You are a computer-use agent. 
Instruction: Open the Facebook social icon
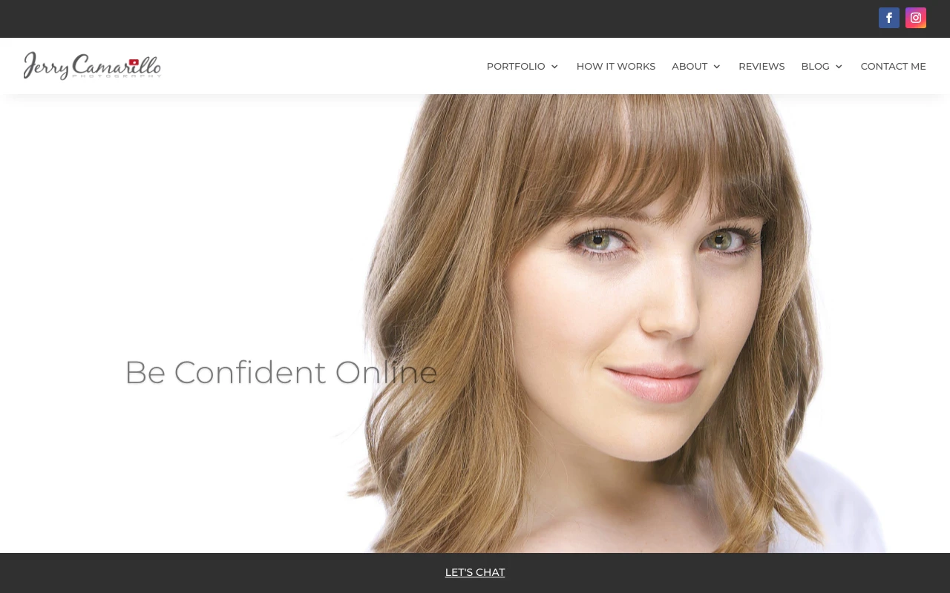tap(888, 18)
